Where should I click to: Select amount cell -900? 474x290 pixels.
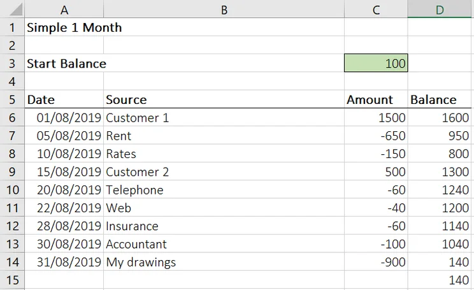click(x=376, y=261)
